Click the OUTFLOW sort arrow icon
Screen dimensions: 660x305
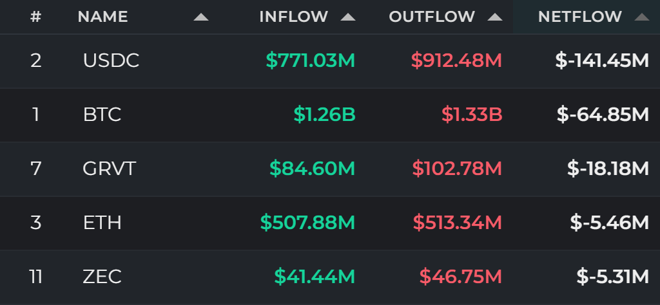494,17
